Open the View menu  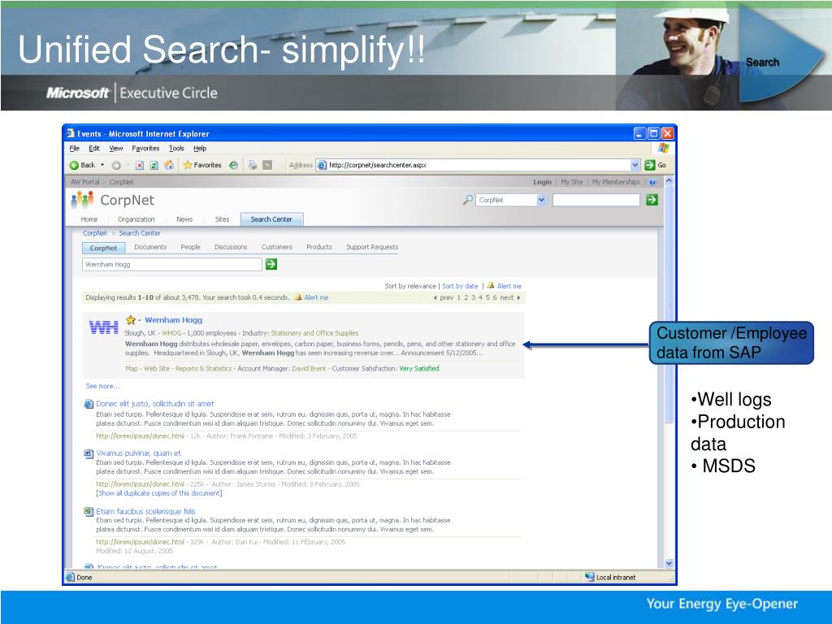115,149
